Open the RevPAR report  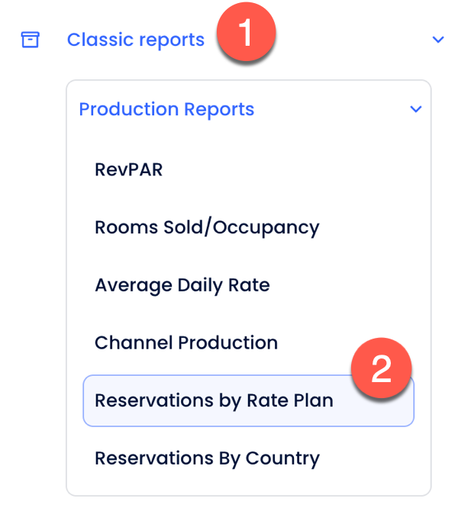[128, 169]
